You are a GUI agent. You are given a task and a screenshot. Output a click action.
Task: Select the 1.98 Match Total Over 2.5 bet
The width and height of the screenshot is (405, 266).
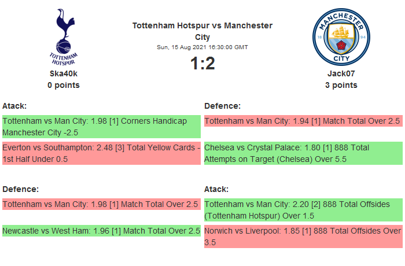101,204
